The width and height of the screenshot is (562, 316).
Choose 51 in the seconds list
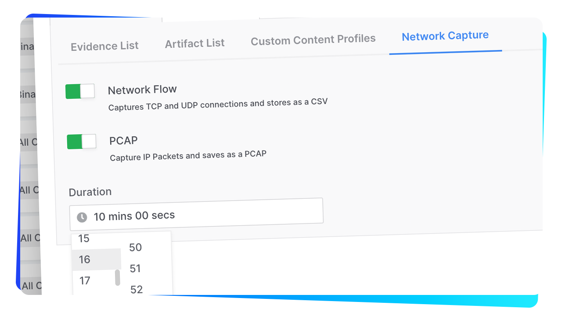click(x=135, y=269)
